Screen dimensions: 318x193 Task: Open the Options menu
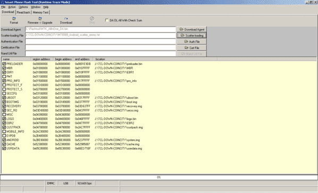pos(23,7)
